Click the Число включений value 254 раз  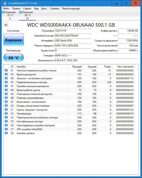point(128,46)
